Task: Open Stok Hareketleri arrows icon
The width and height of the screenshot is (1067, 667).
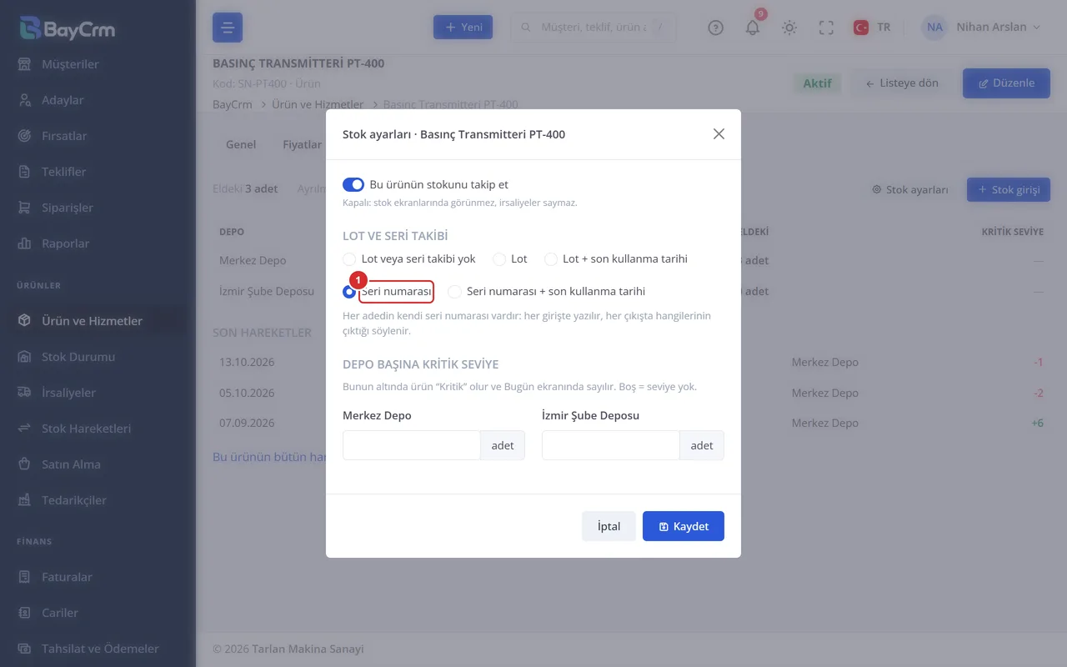Action: [25, 429]
